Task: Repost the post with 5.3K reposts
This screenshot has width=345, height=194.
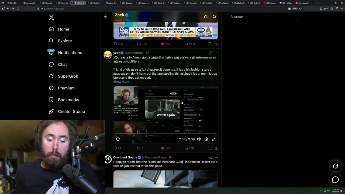Action: tap(142, 44)
